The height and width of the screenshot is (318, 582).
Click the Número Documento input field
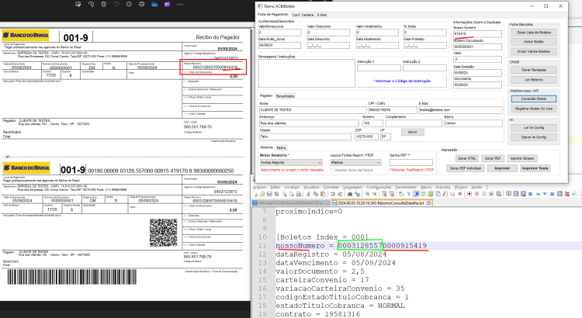(x=477, y=47)
